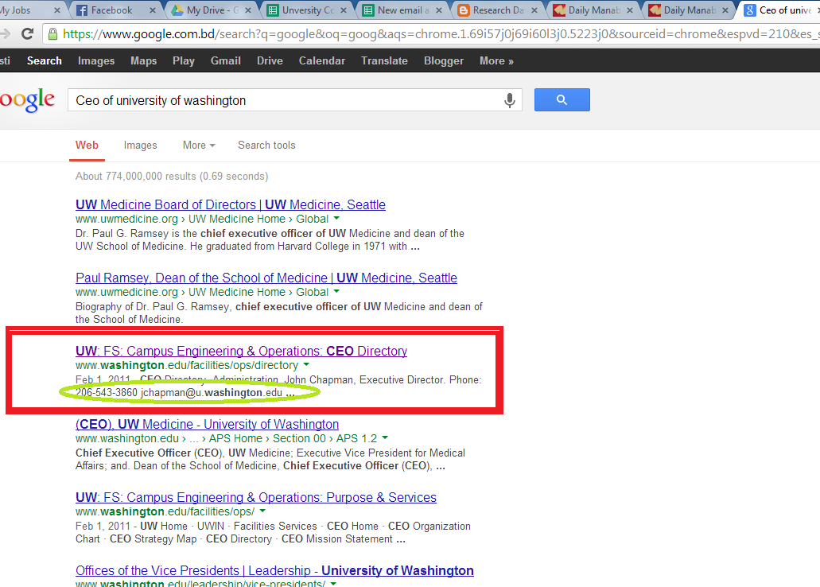Close the Facebook tab
Image resolution: width=820 pixels, height=587 pixels.
coord(152,10)
